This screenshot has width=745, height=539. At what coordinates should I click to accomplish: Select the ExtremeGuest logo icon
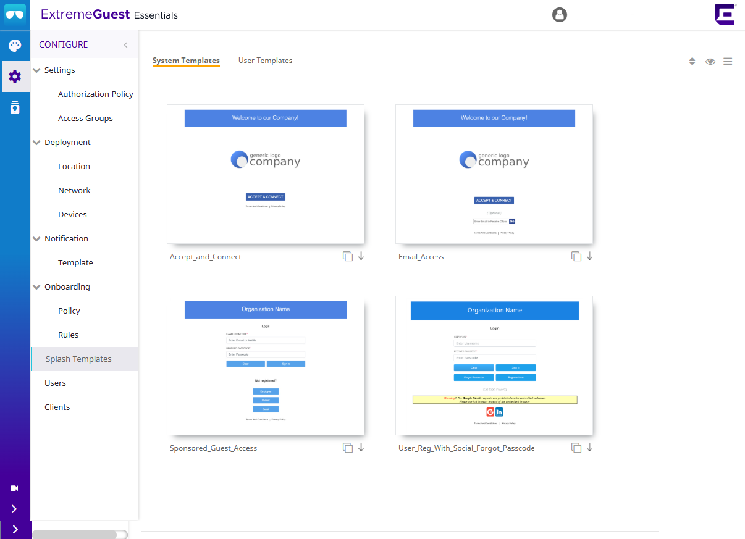15,15
